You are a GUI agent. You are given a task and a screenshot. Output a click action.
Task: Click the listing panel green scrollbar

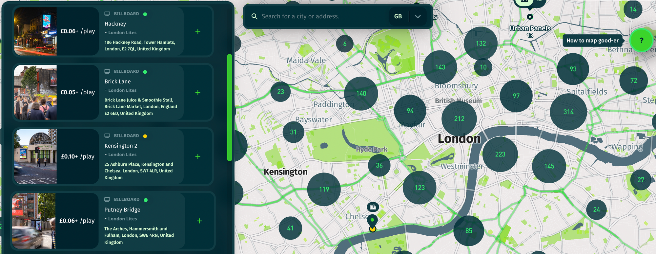click(x=230, y=108)
